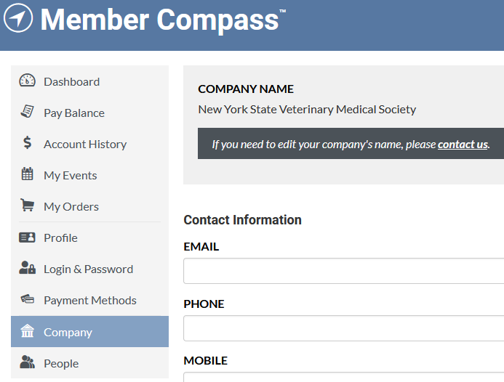Click the Pay Balance invoice icon
Screen dimensions: 504x382
(27, 111)
